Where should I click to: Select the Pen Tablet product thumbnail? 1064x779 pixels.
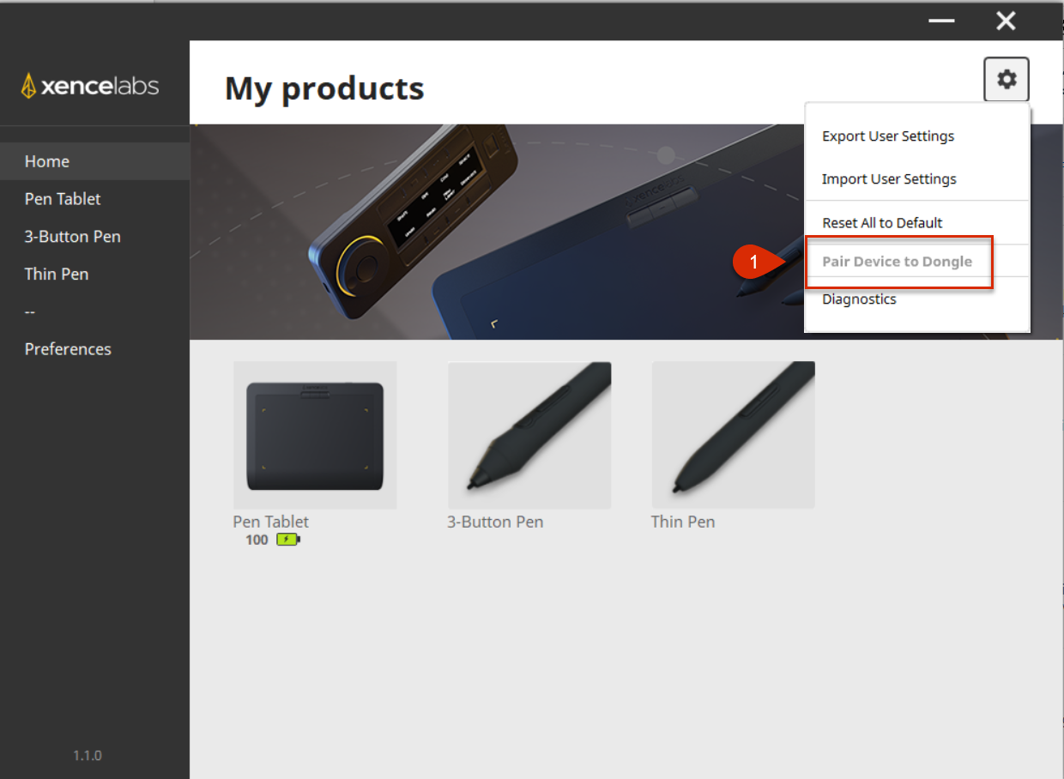pos(315,435)
